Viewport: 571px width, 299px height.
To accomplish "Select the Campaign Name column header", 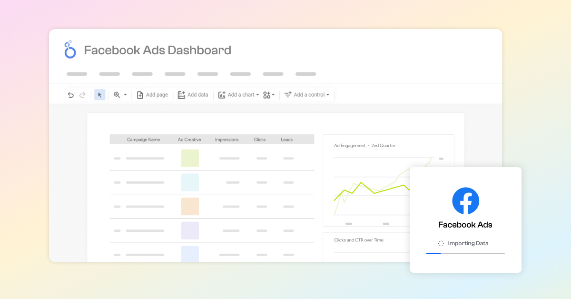I will point(143,139).
